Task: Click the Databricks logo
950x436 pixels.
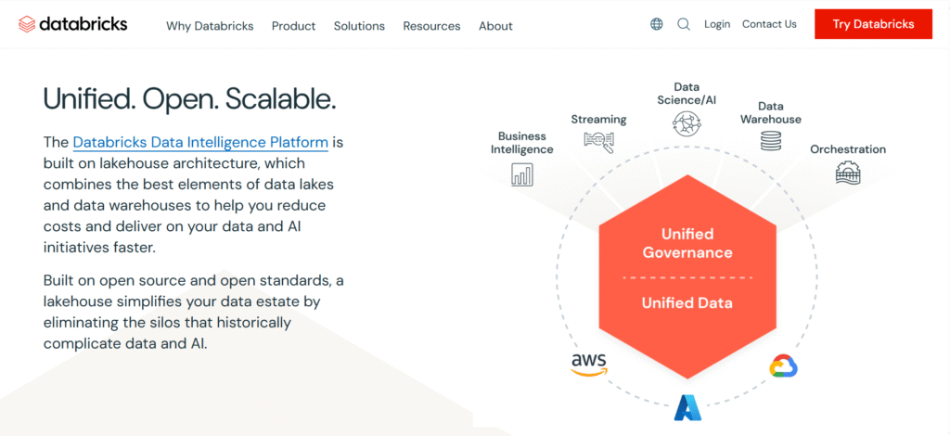Action: click(72, 24)
